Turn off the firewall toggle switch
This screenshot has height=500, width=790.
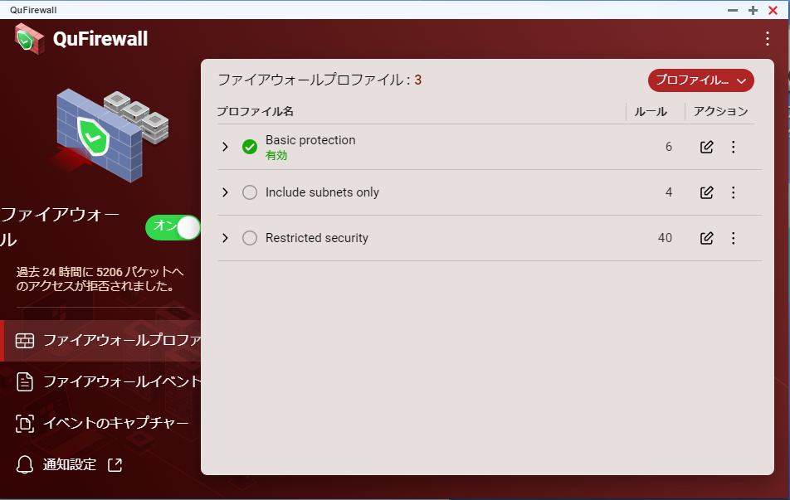coord(173,227)
